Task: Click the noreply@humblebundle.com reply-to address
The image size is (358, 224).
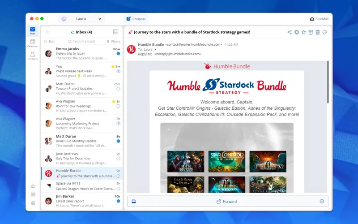Action: tap(178, 54)
